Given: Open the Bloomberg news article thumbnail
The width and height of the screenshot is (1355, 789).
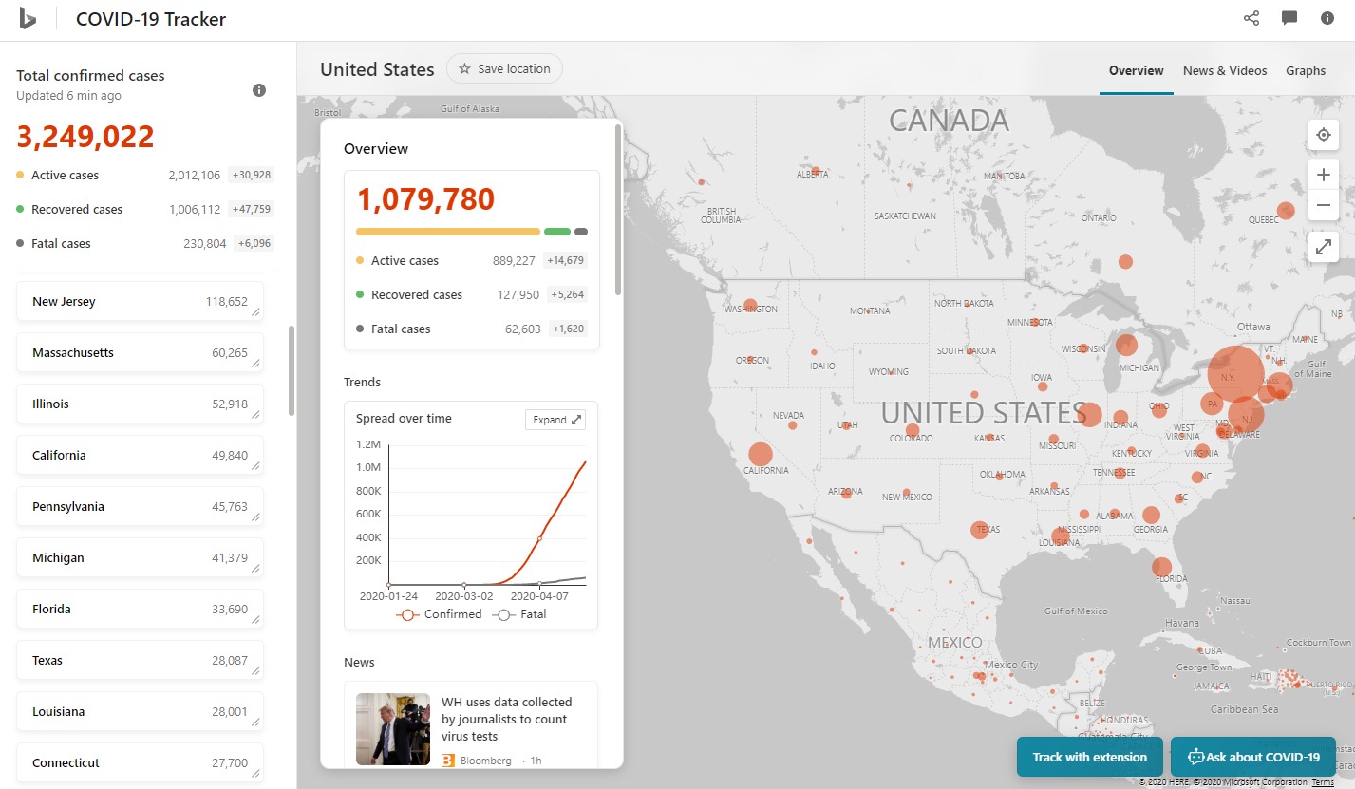Looking at the screenshot, I should point(393,728).
